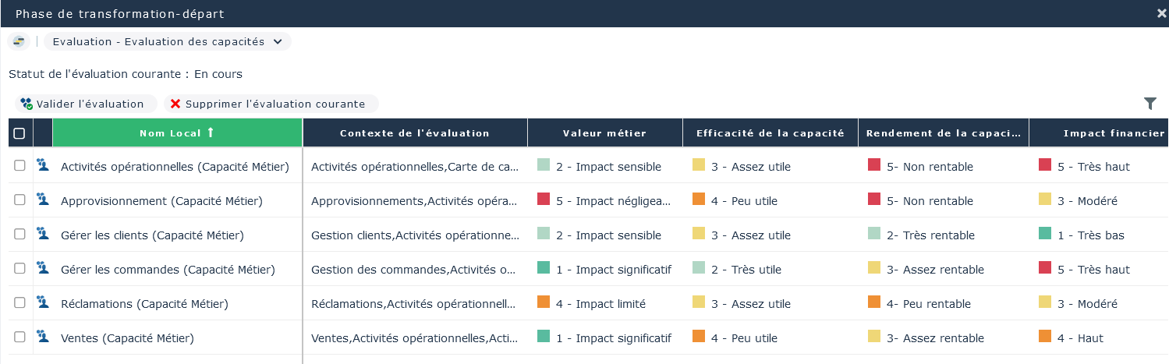Click the capacity icon beside Approvisionnement
Viewport: 1169px width, 364px height.
[x=43, y=200]
